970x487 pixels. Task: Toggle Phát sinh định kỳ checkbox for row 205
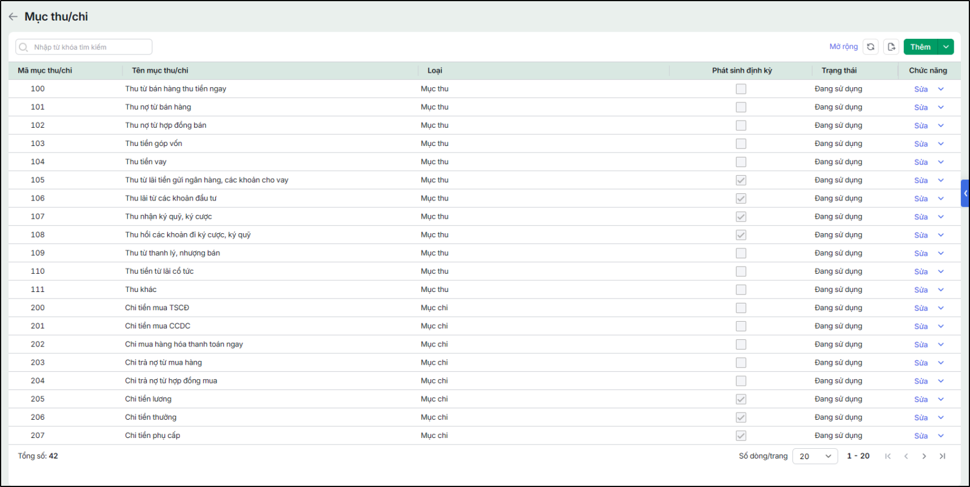tap(741, 399)
